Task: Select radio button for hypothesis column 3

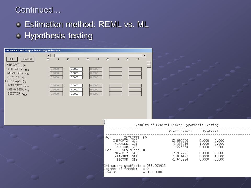Action: (x=88, y=60)
